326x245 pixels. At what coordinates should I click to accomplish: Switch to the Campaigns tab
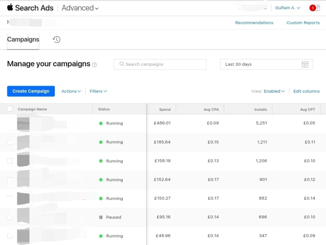(x=23, y=40)
